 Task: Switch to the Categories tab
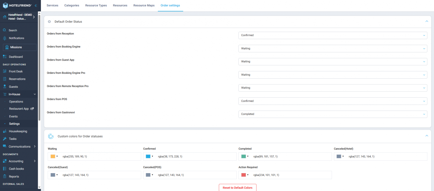[71, 5]
